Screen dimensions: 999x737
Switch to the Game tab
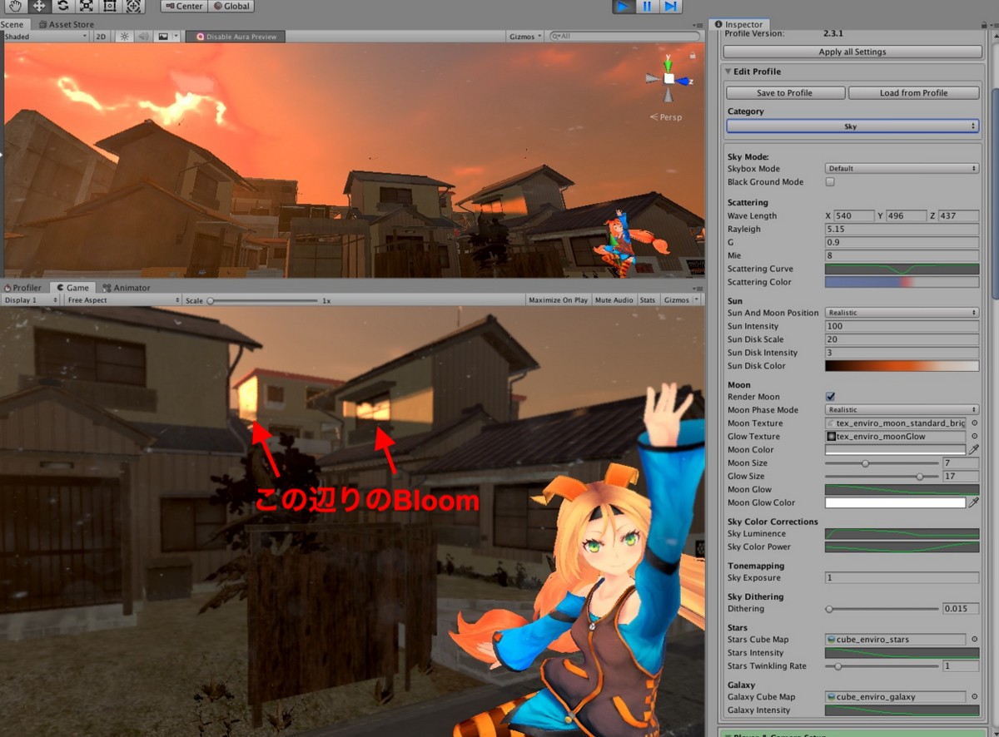(x=72, y=288)
